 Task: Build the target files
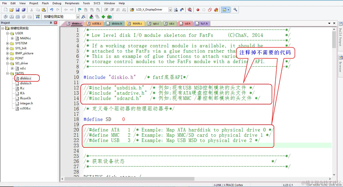tap(12, 17)
